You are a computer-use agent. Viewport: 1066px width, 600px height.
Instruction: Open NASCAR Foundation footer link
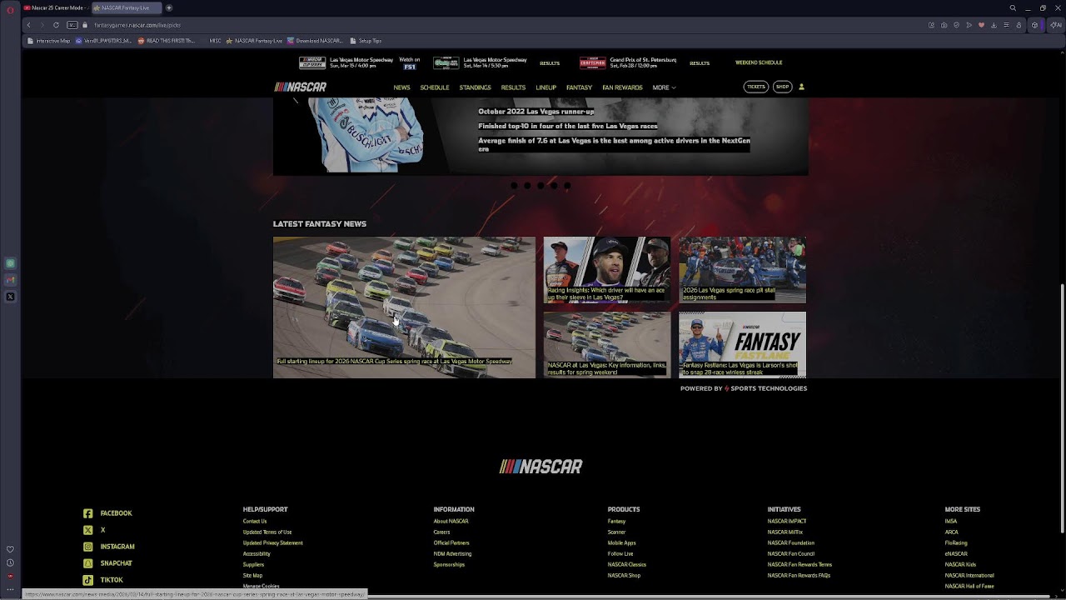tap(791, 543)
